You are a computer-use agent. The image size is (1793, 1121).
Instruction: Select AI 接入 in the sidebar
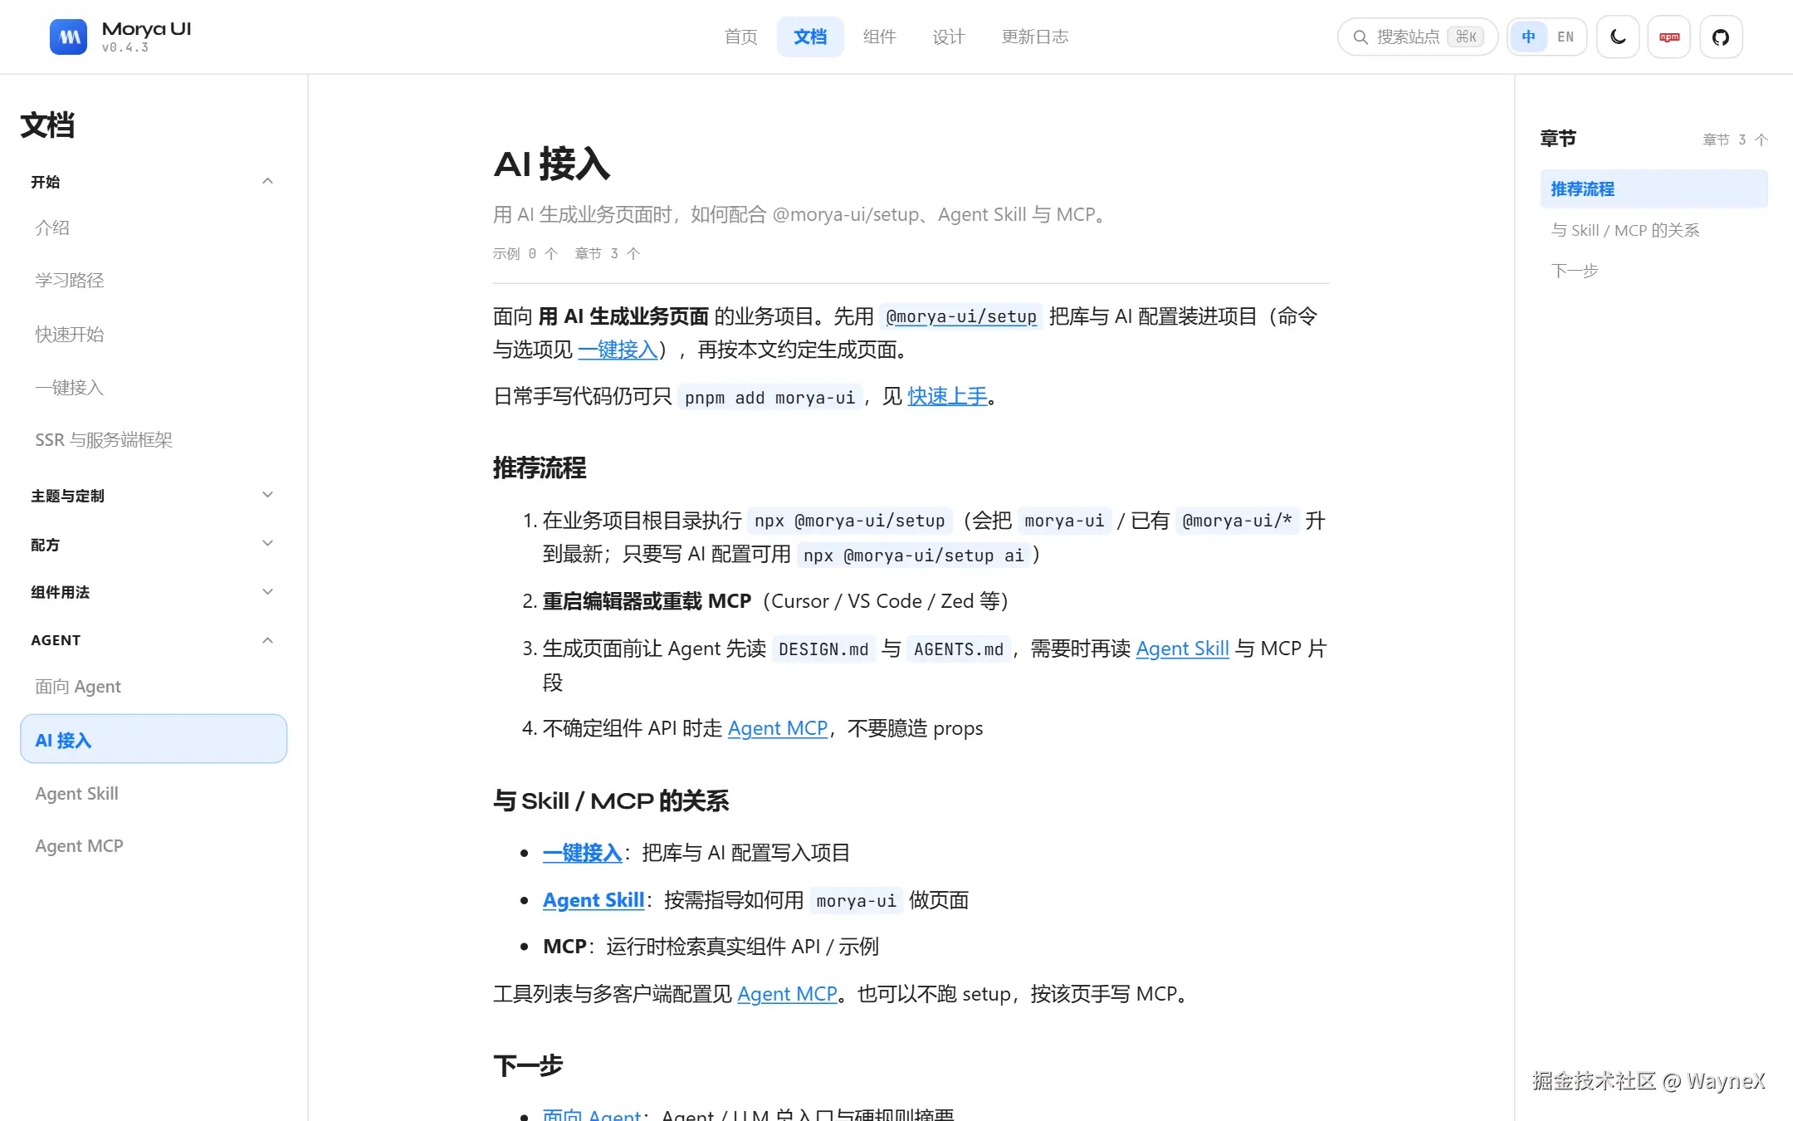click(x=154, y=739)
